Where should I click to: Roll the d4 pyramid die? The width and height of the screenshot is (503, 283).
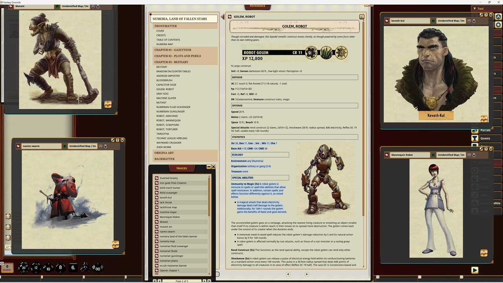[84, 268]
